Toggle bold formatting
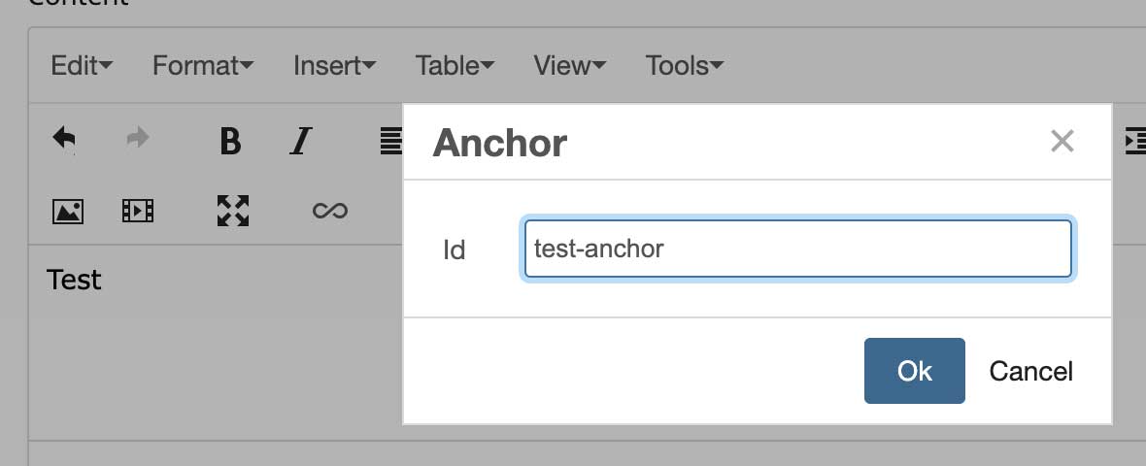The width and height of the screenshot is (1146, 466). pyautogui.click(x=230, y=141)
